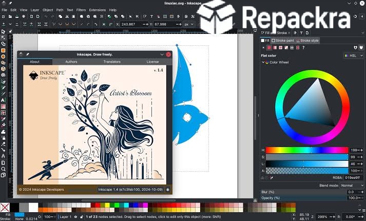Open dropdown arrow beside insert node
The image size is (366, 221).
click(10, 24)
